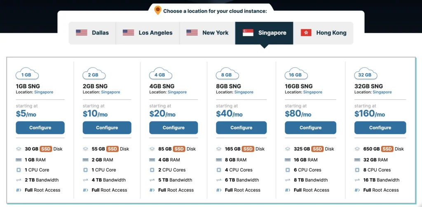The width and height of the screenshot is (422, 207).
Task: Click bandwidth arrows icon beside 8 TB Bandwidth
Action: (288, 180)
